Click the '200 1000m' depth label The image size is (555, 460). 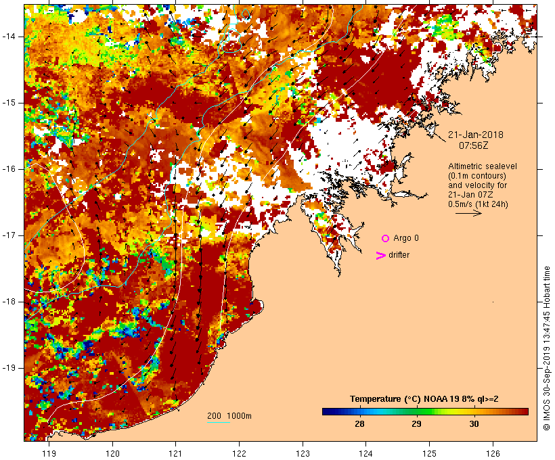229,416
